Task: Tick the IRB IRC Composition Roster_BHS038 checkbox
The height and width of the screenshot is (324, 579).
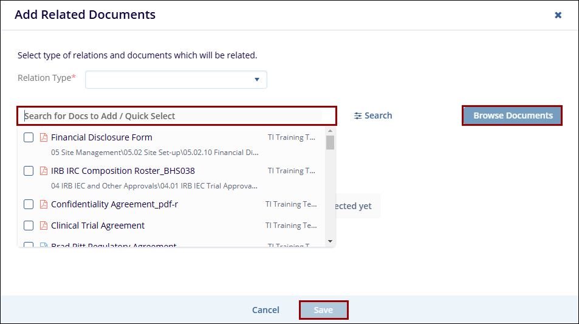Action: tap(29, 171)
